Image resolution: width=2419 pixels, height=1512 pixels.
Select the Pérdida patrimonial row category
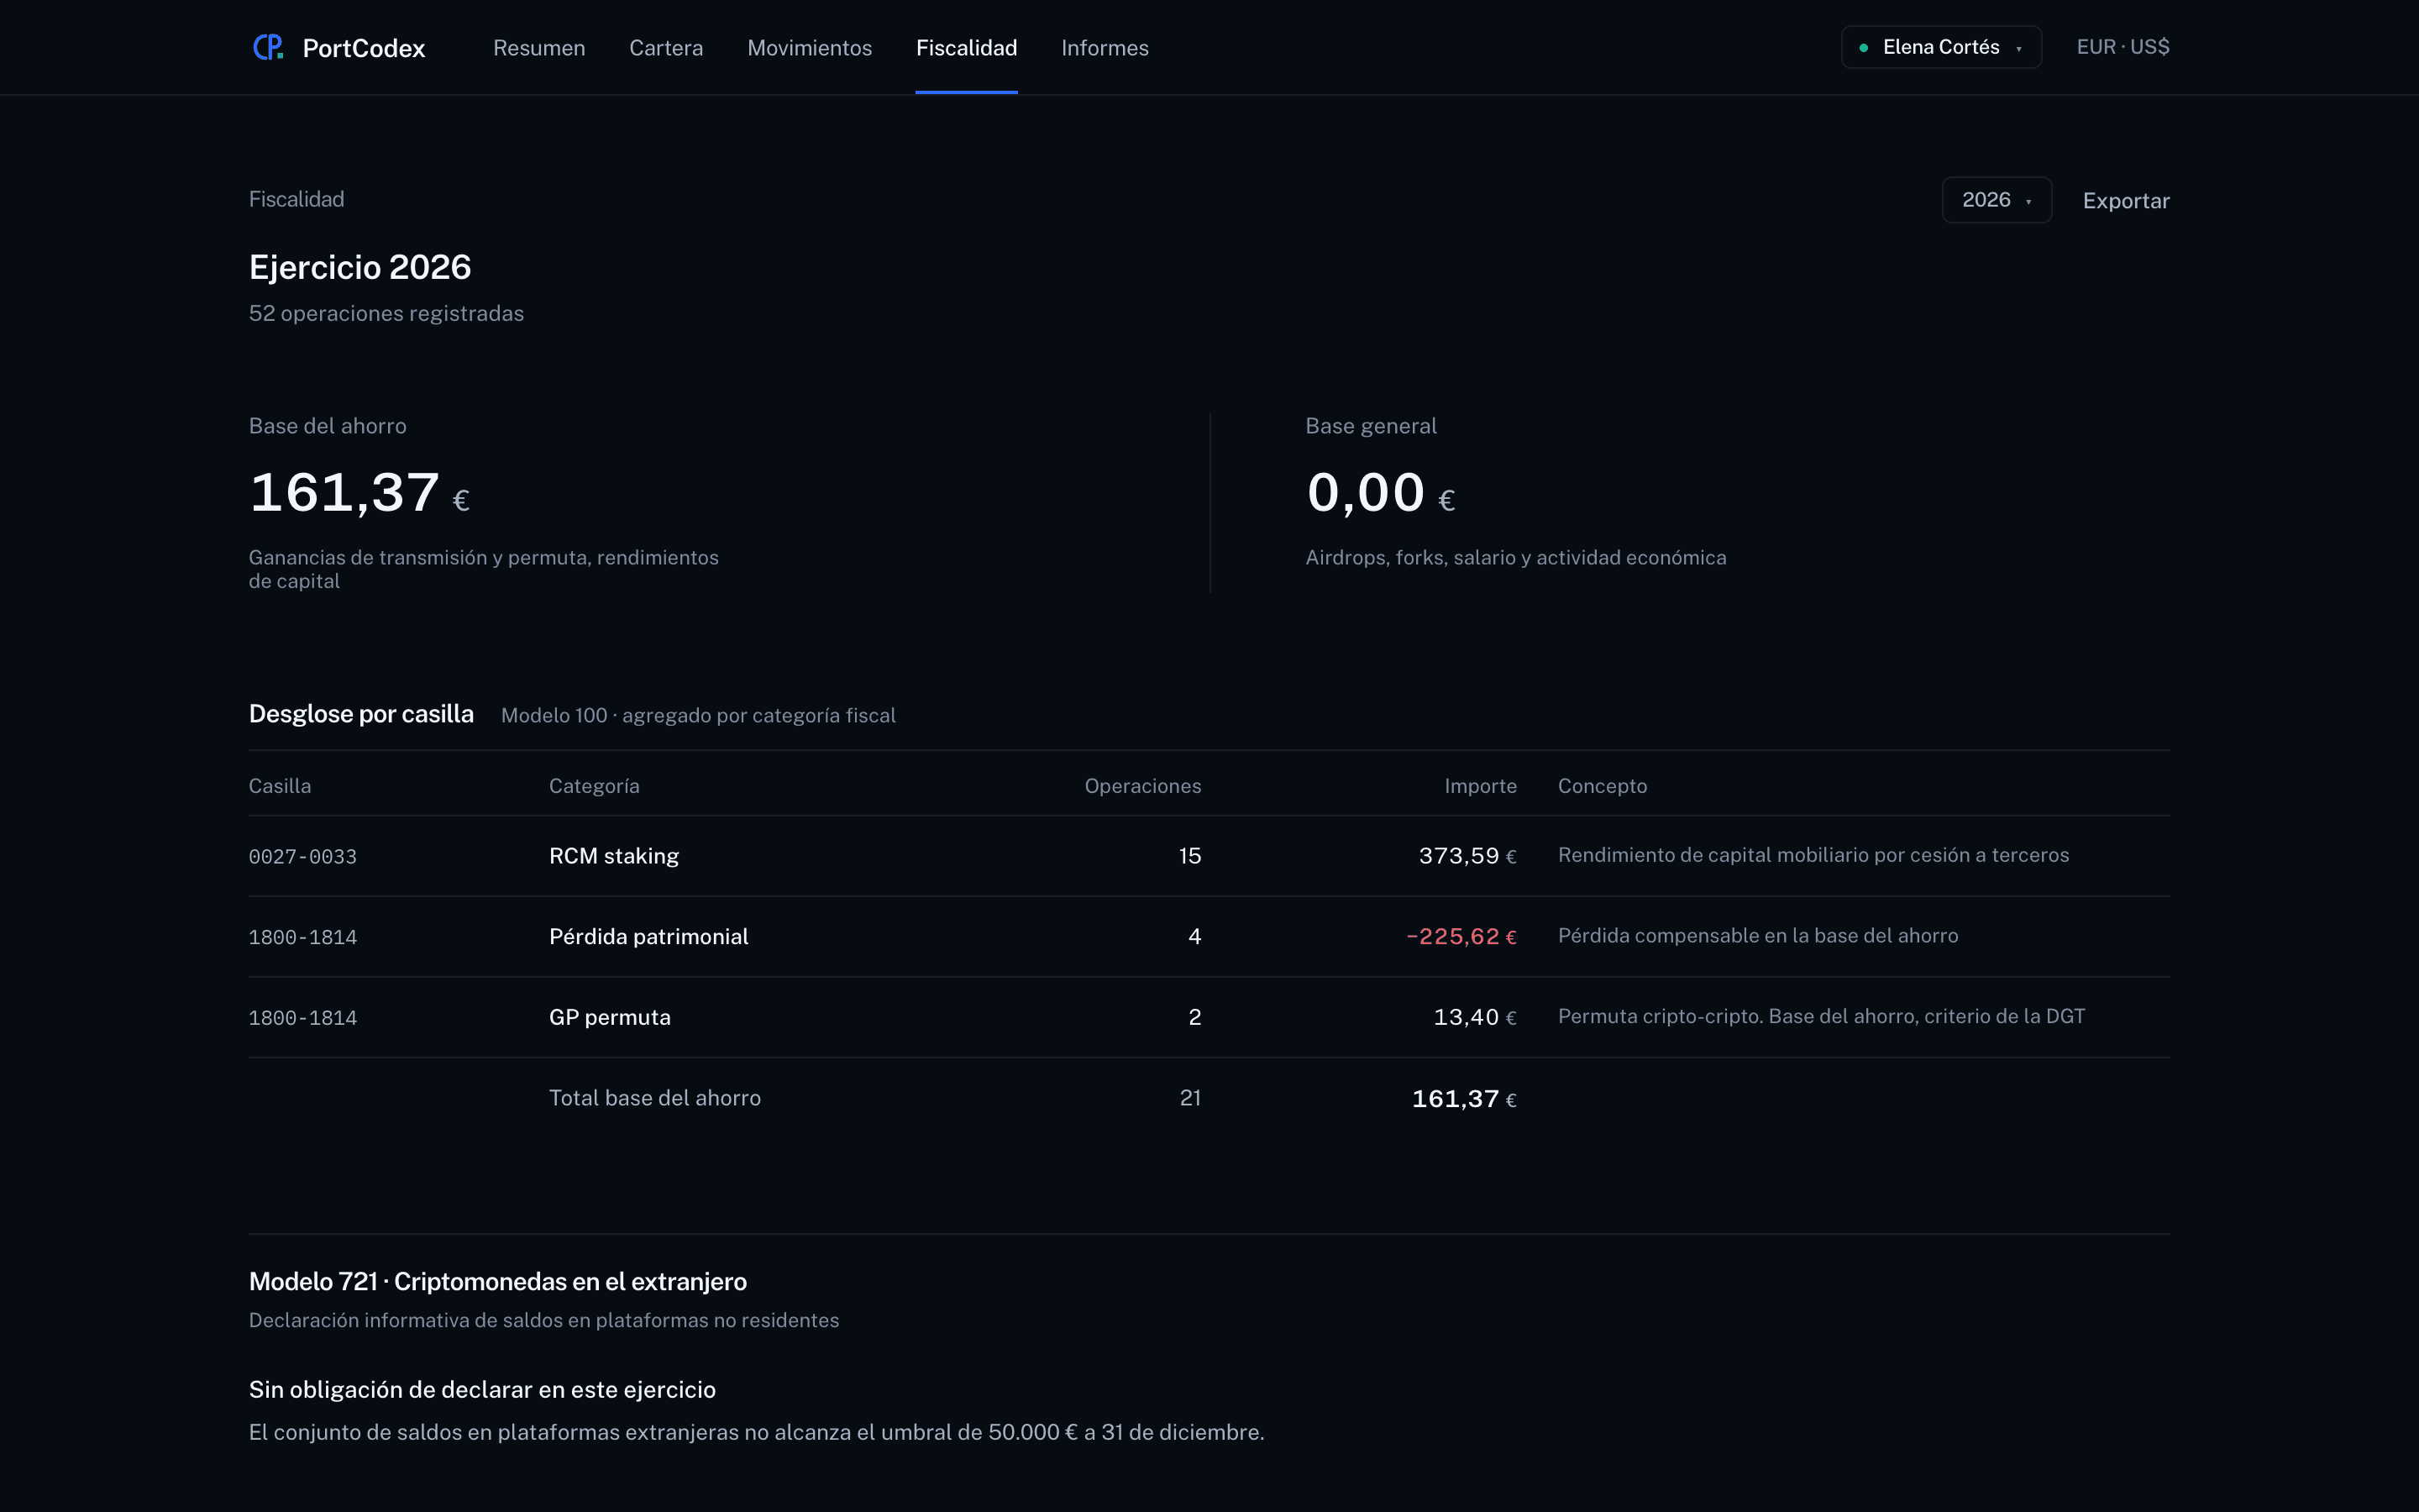pos(648,937)
